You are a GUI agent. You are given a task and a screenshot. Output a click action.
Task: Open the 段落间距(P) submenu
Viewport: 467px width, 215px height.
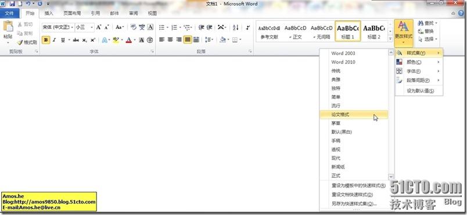click(x=419, y=80)
